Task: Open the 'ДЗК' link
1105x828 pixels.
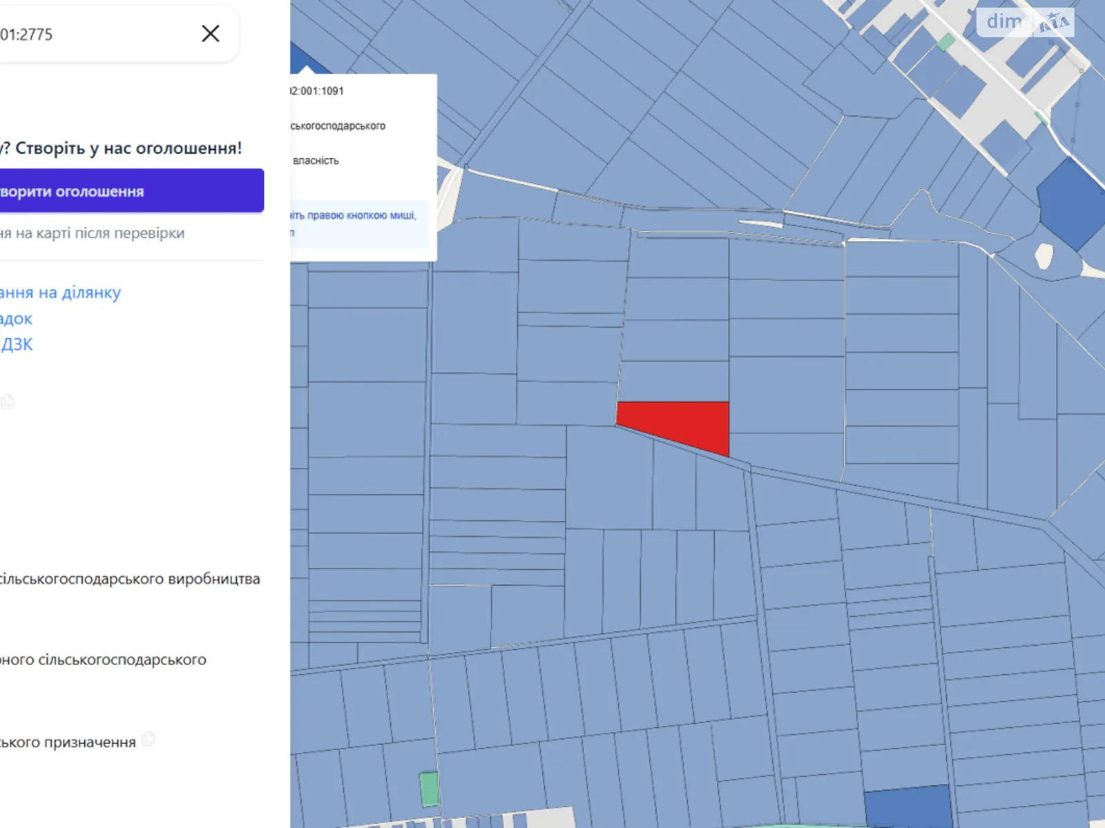Action: [x=17, y=344]
